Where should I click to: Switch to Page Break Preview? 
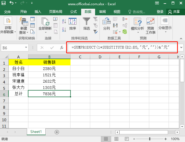click(127, 139)
